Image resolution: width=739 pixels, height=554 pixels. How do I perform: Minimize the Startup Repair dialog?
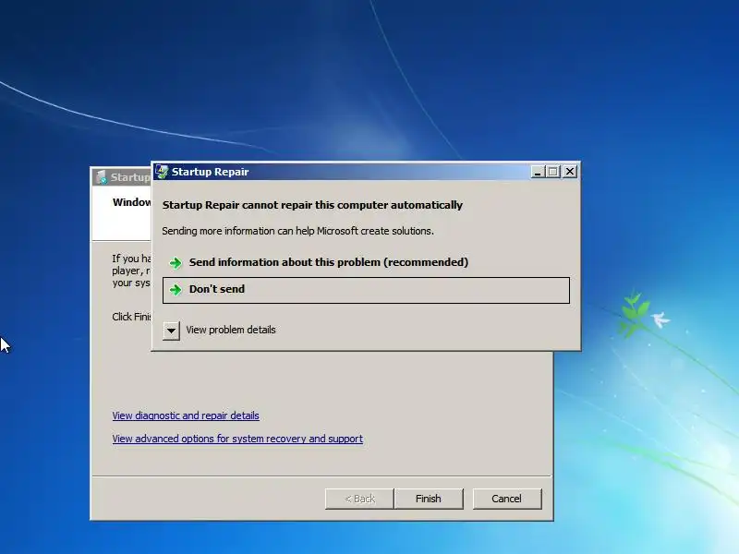pyautogui.click(x=538, y=172)
